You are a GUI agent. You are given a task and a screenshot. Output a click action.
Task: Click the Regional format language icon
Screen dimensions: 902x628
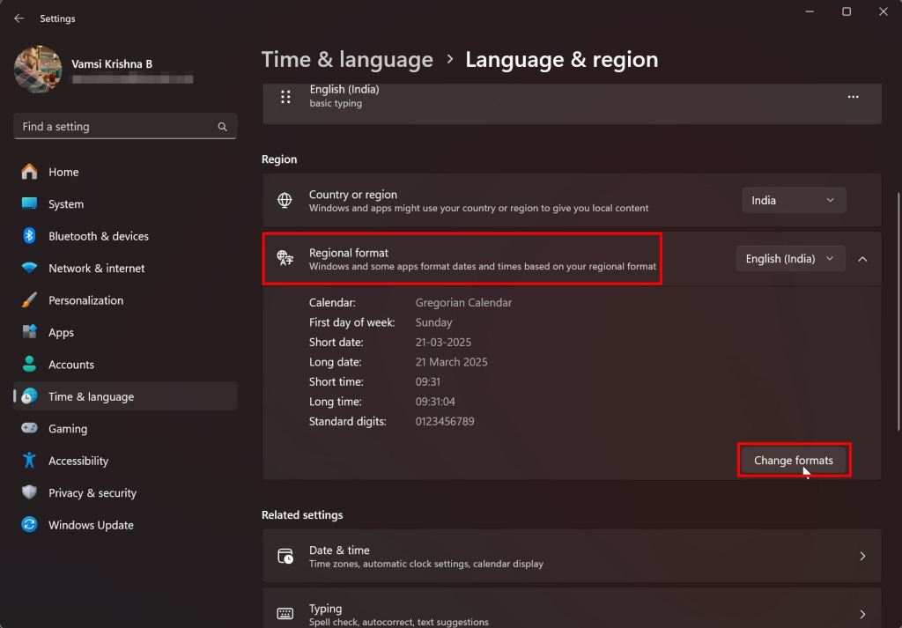[285, 258]
